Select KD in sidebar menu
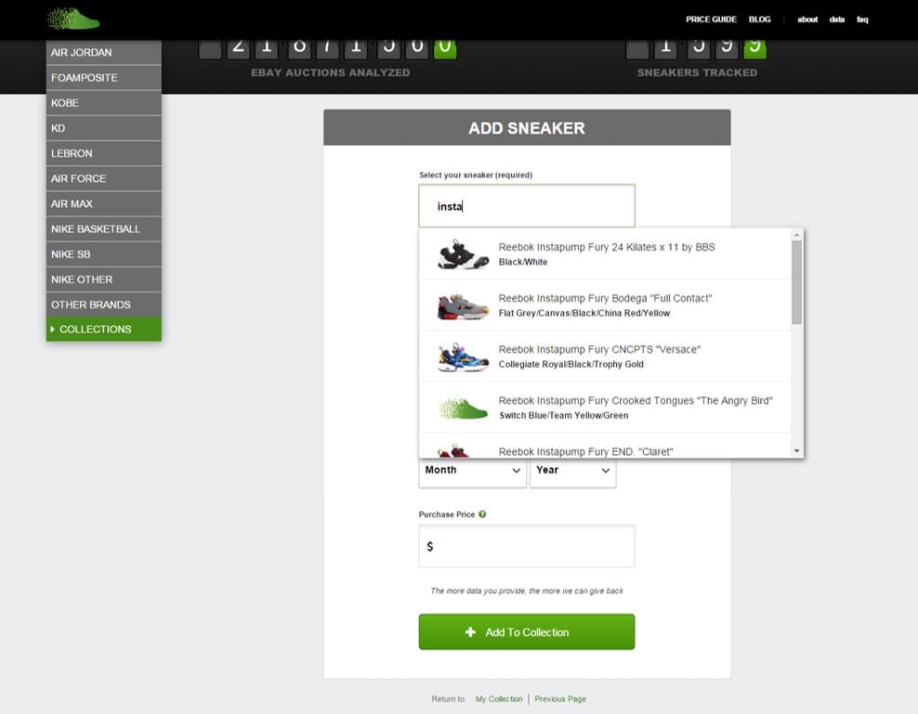Viewport: 918px width, 714px height. pos(104,127)
